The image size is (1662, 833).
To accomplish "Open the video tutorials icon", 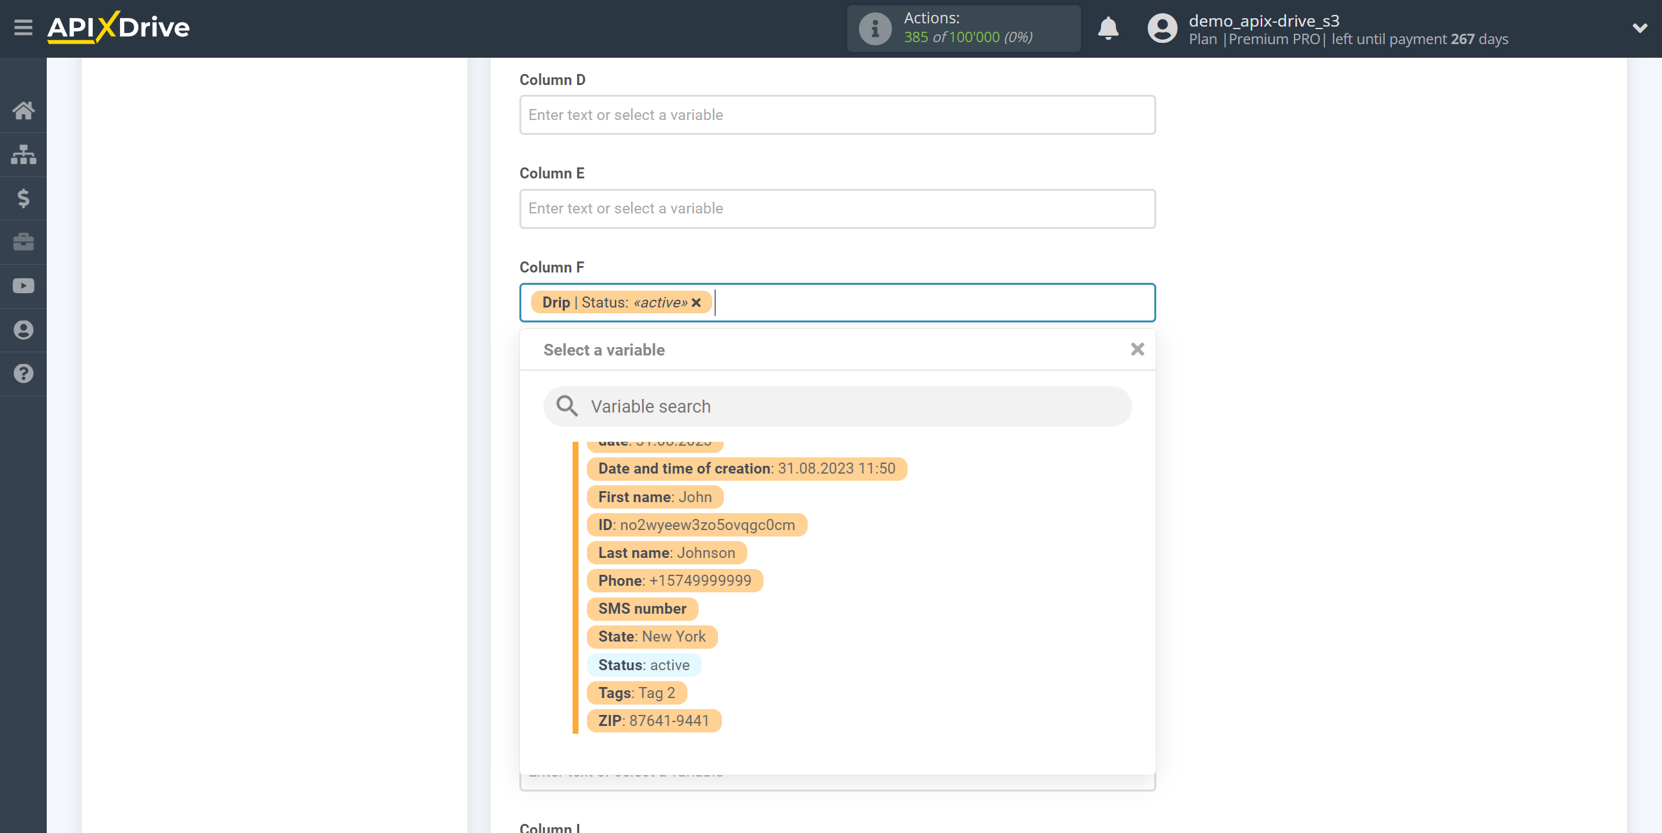I will click(x=23, y=286).
